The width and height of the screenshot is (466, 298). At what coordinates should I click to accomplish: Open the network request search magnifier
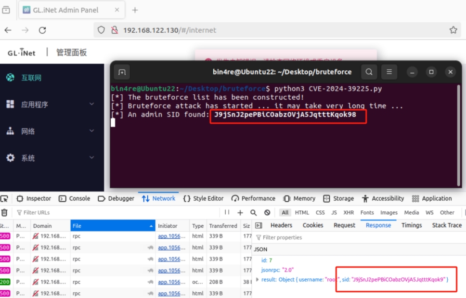pos(254,212)
